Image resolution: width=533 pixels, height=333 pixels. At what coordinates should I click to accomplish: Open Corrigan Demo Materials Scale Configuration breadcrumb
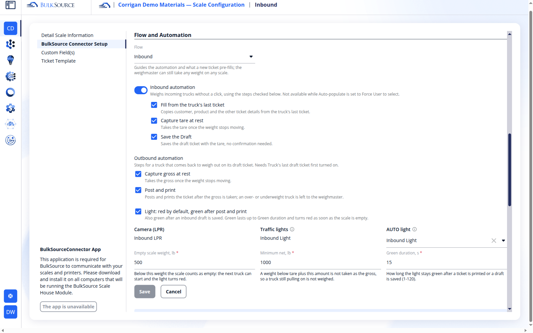pos(181,5)
